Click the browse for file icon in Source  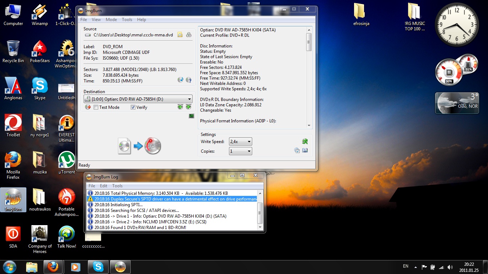coord(180,35)
